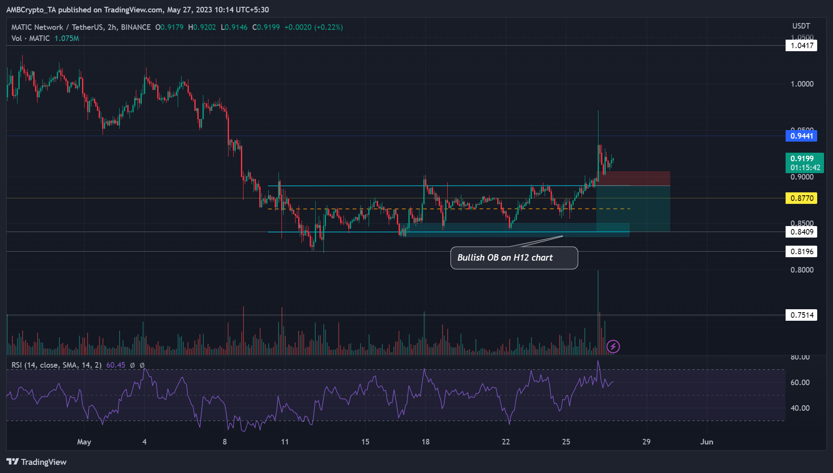Select the blue 0.9441 price label
The width and height of the screenshot is (833, 473).
click(801, 136)
